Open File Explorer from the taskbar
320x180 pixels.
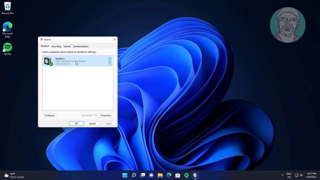(160, 175)
